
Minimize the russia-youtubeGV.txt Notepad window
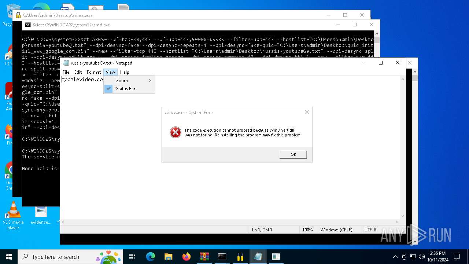364,63
